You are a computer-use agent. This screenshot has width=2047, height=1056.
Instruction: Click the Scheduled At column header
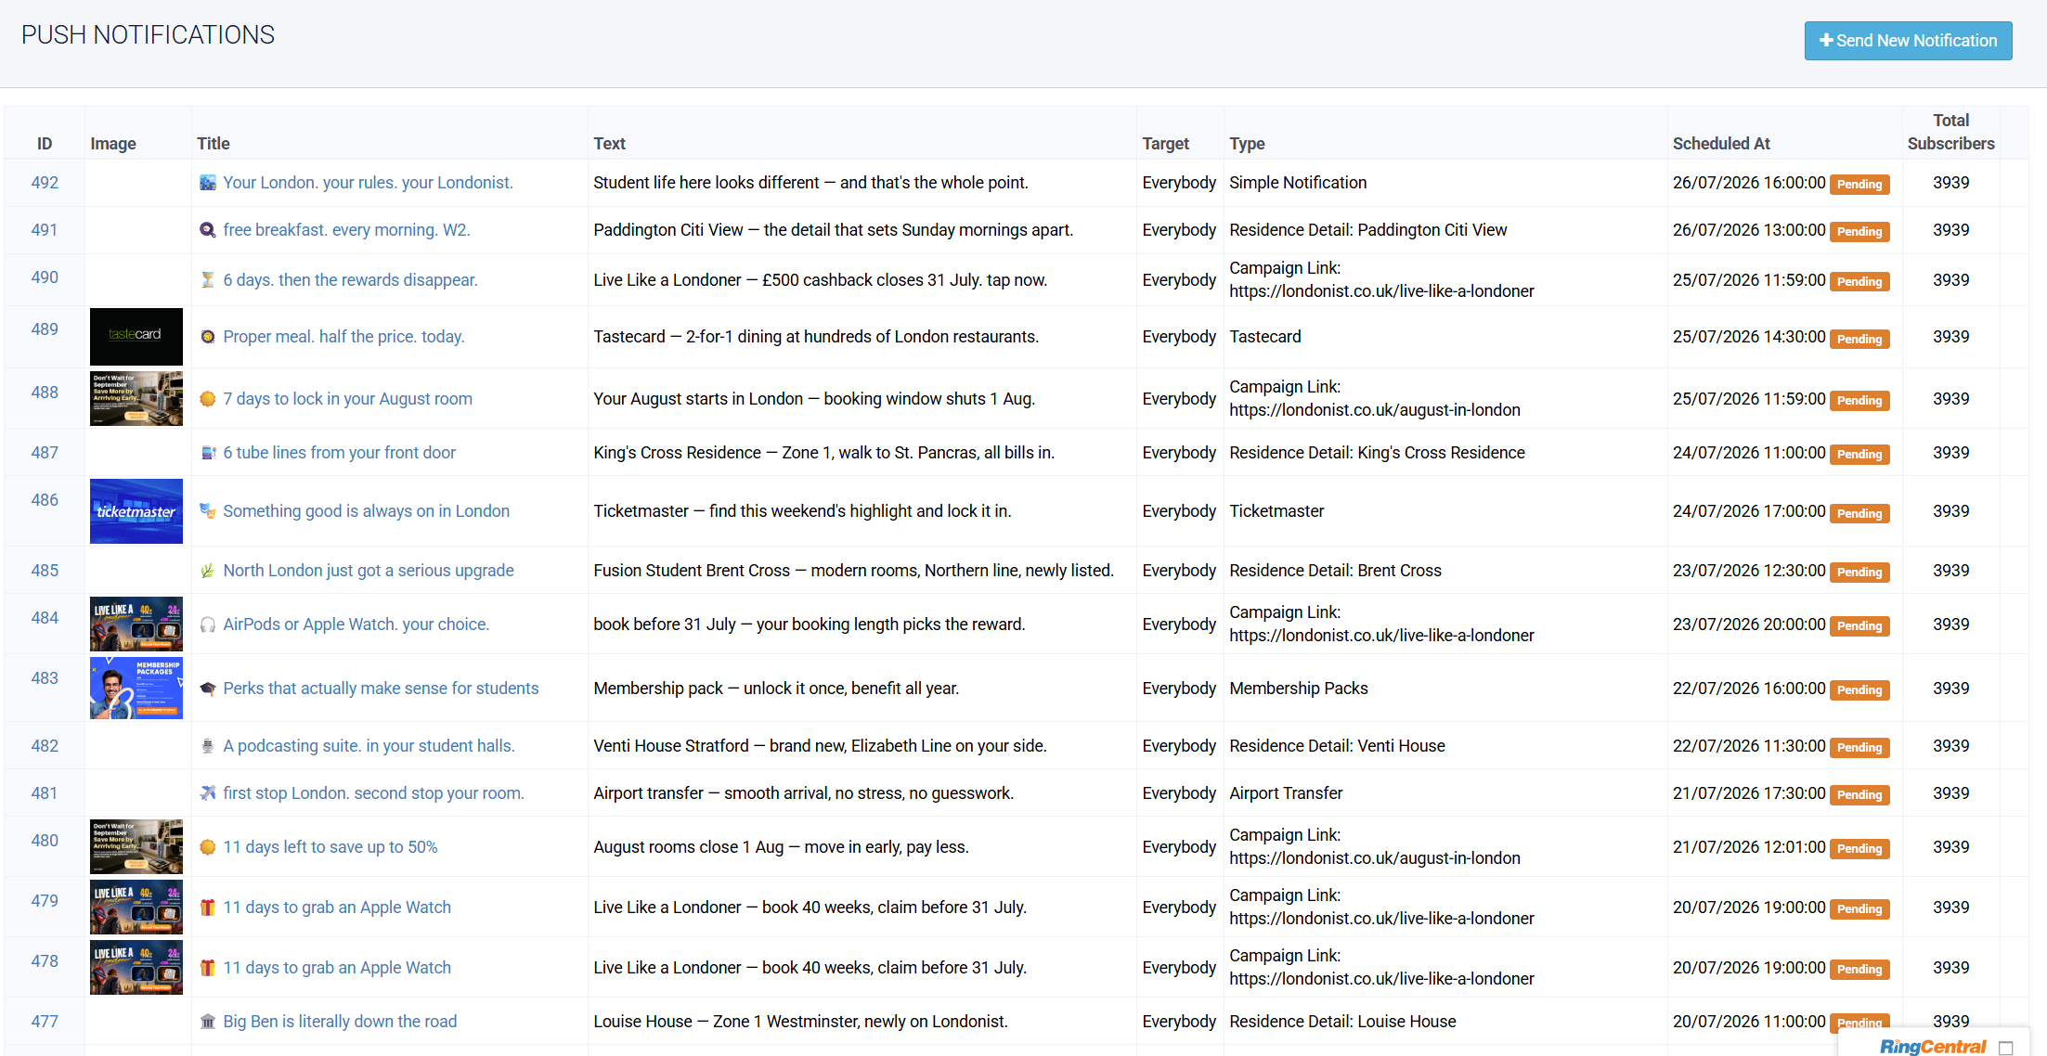tap(1721, 144)
